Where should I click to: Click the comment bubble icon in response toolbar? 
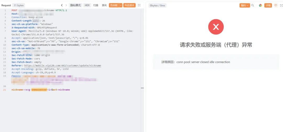click(276, 6)
